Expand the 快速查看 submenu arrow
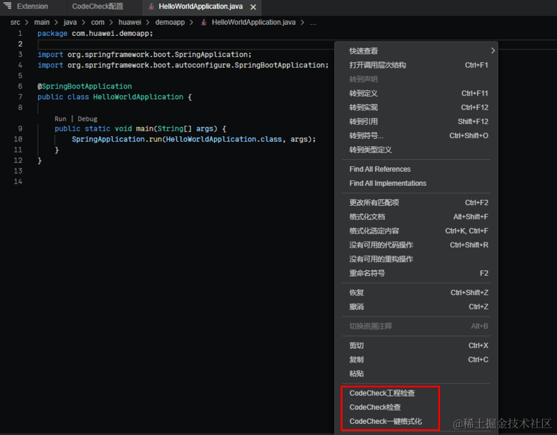This screenshot has width=557, height=435. click(x=493, y=51)
